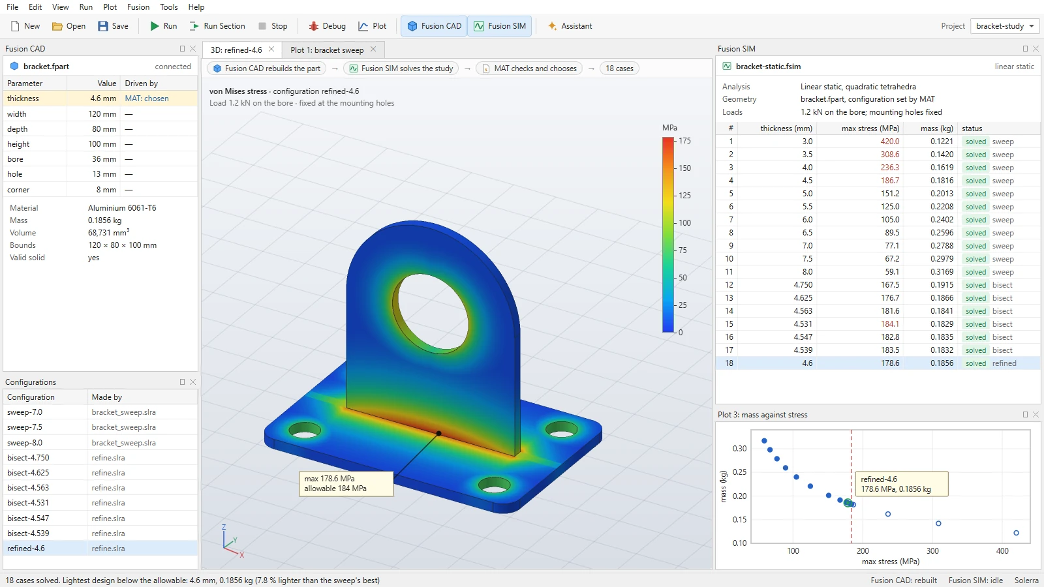Open the Assistant from the toolbar
This screenshot has height=587, width=1044.
coord(570,26)
